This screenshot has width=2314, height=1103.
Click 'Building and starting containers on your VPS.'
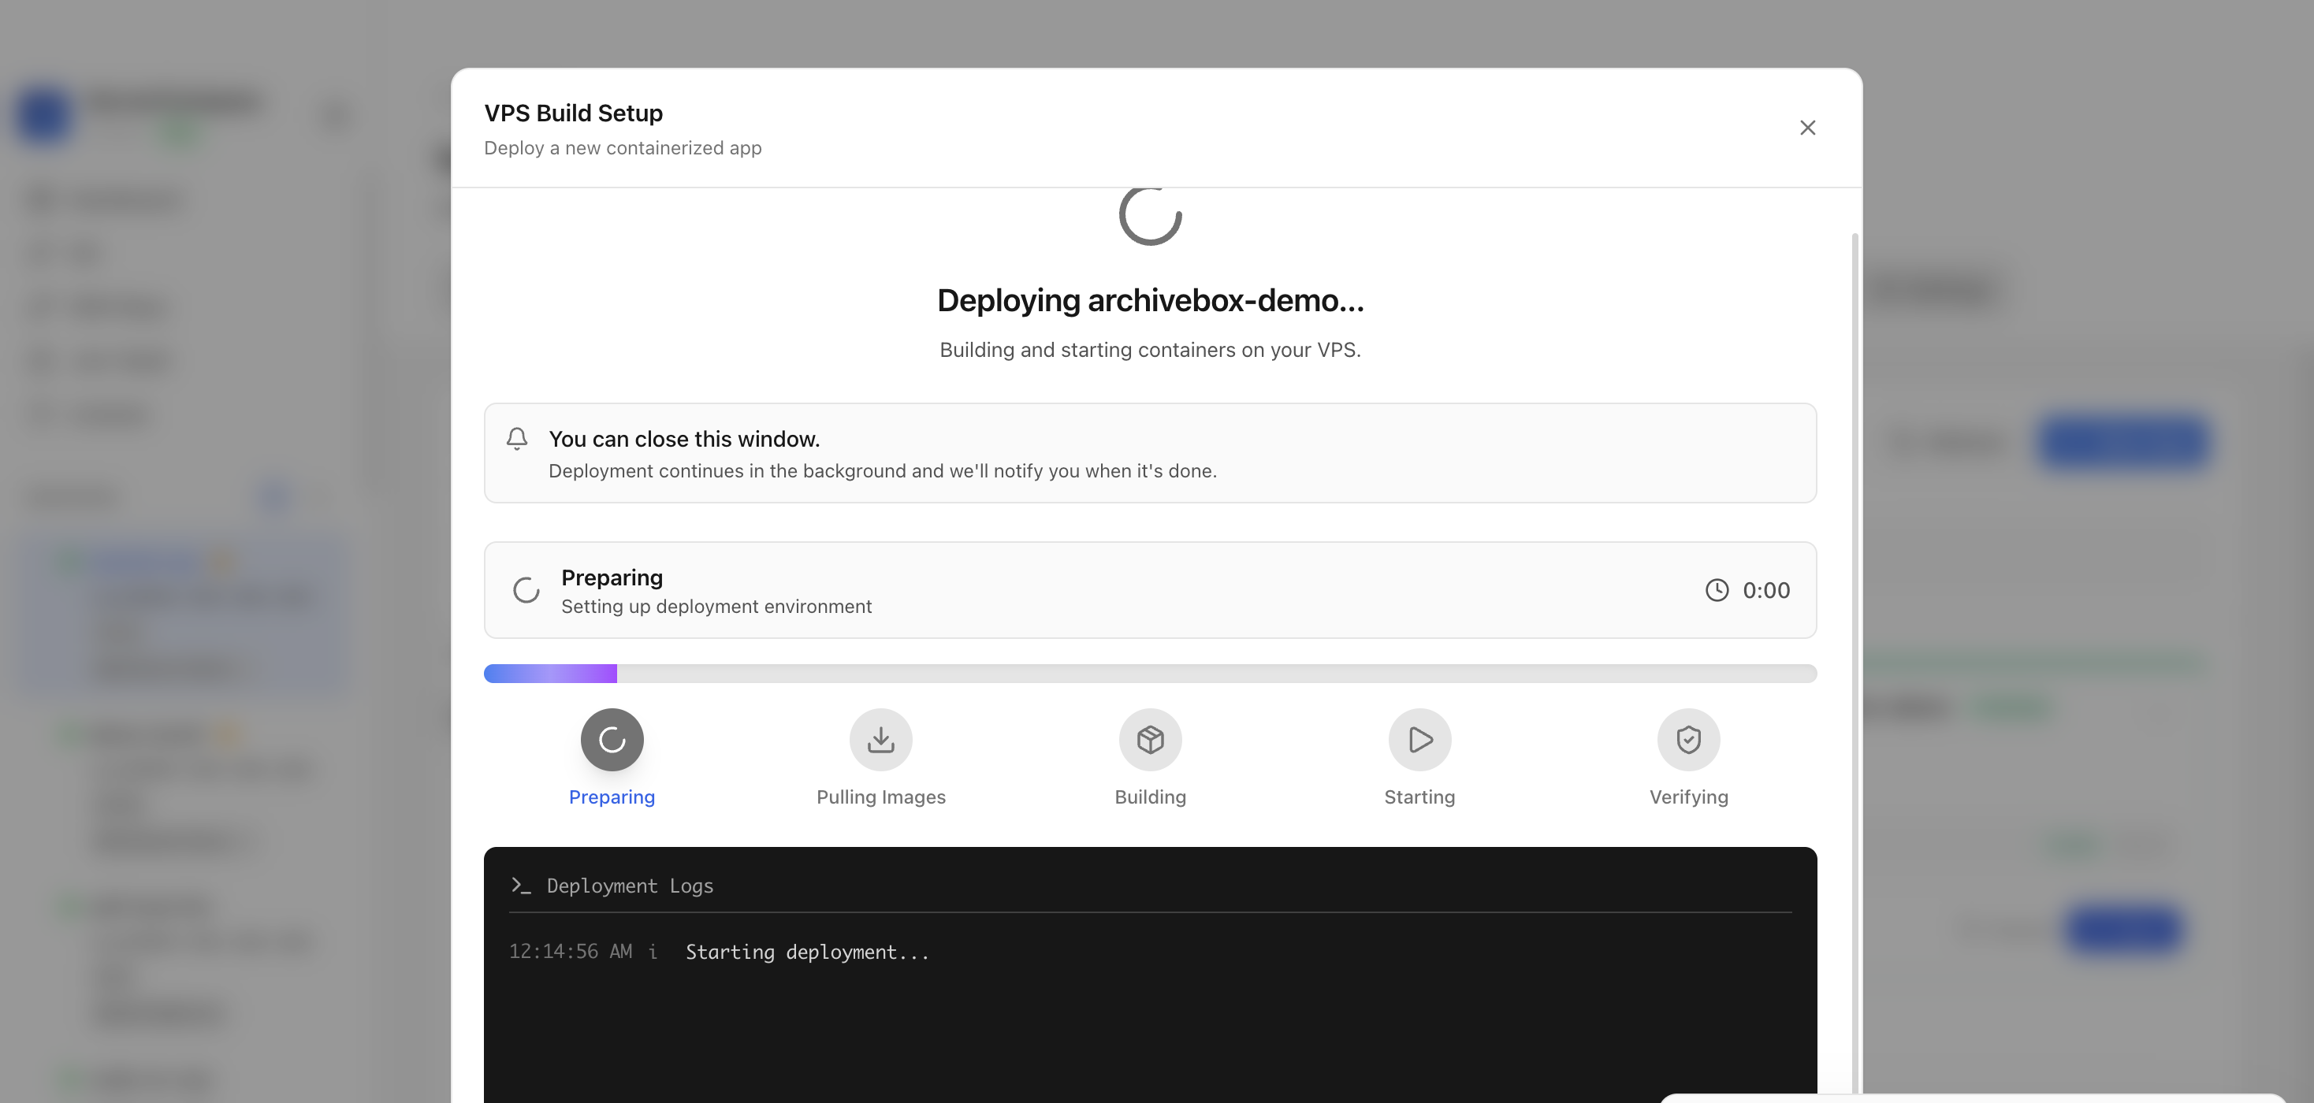[1150, 349]
